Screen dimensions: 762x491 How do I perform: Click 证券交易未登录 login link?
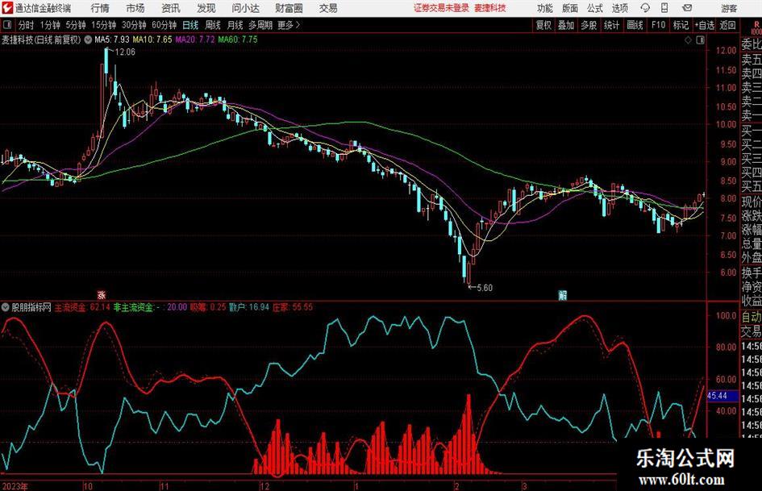441,8
